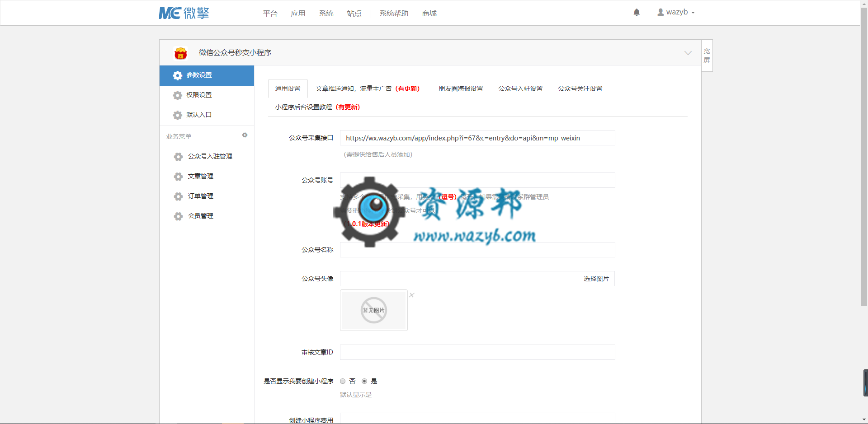The image size is (868, 424).
Task: Open the 平台 menu
Action: (270, 13)
